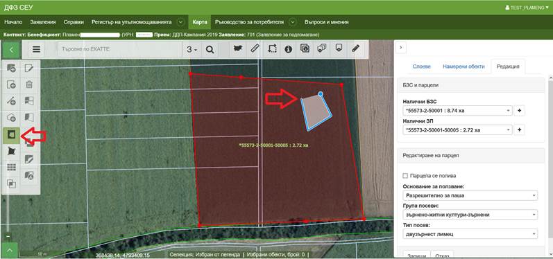Open 'Заявления' menu item
Screen dimensions: 553x259
(x=43, y=22)
